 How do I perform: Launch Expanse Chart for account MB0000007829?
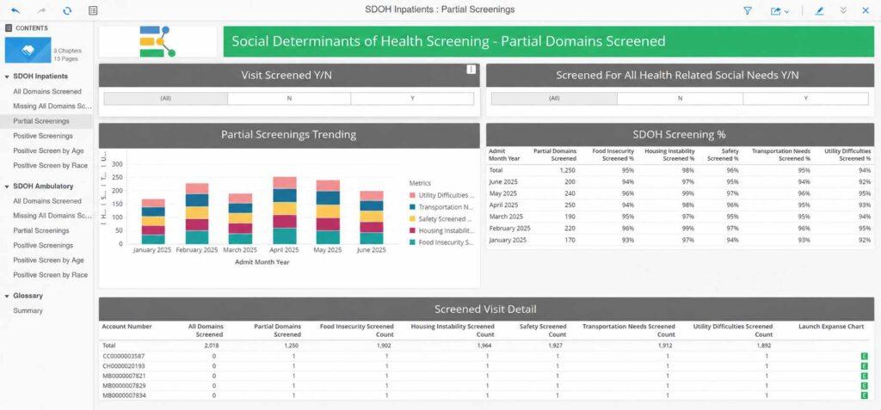[x=864, y=386]
